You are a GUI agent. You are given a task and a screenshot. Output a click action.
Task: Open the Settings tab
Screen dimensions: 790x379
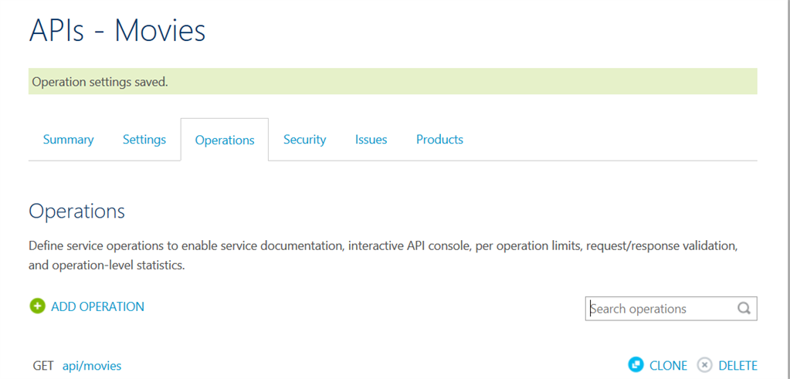click(x=144, y=140)
